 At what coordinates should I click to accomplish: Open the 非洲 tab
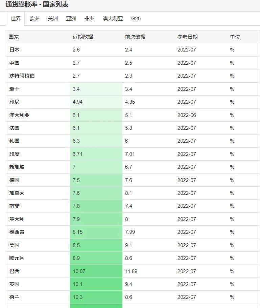pos(89,19)
